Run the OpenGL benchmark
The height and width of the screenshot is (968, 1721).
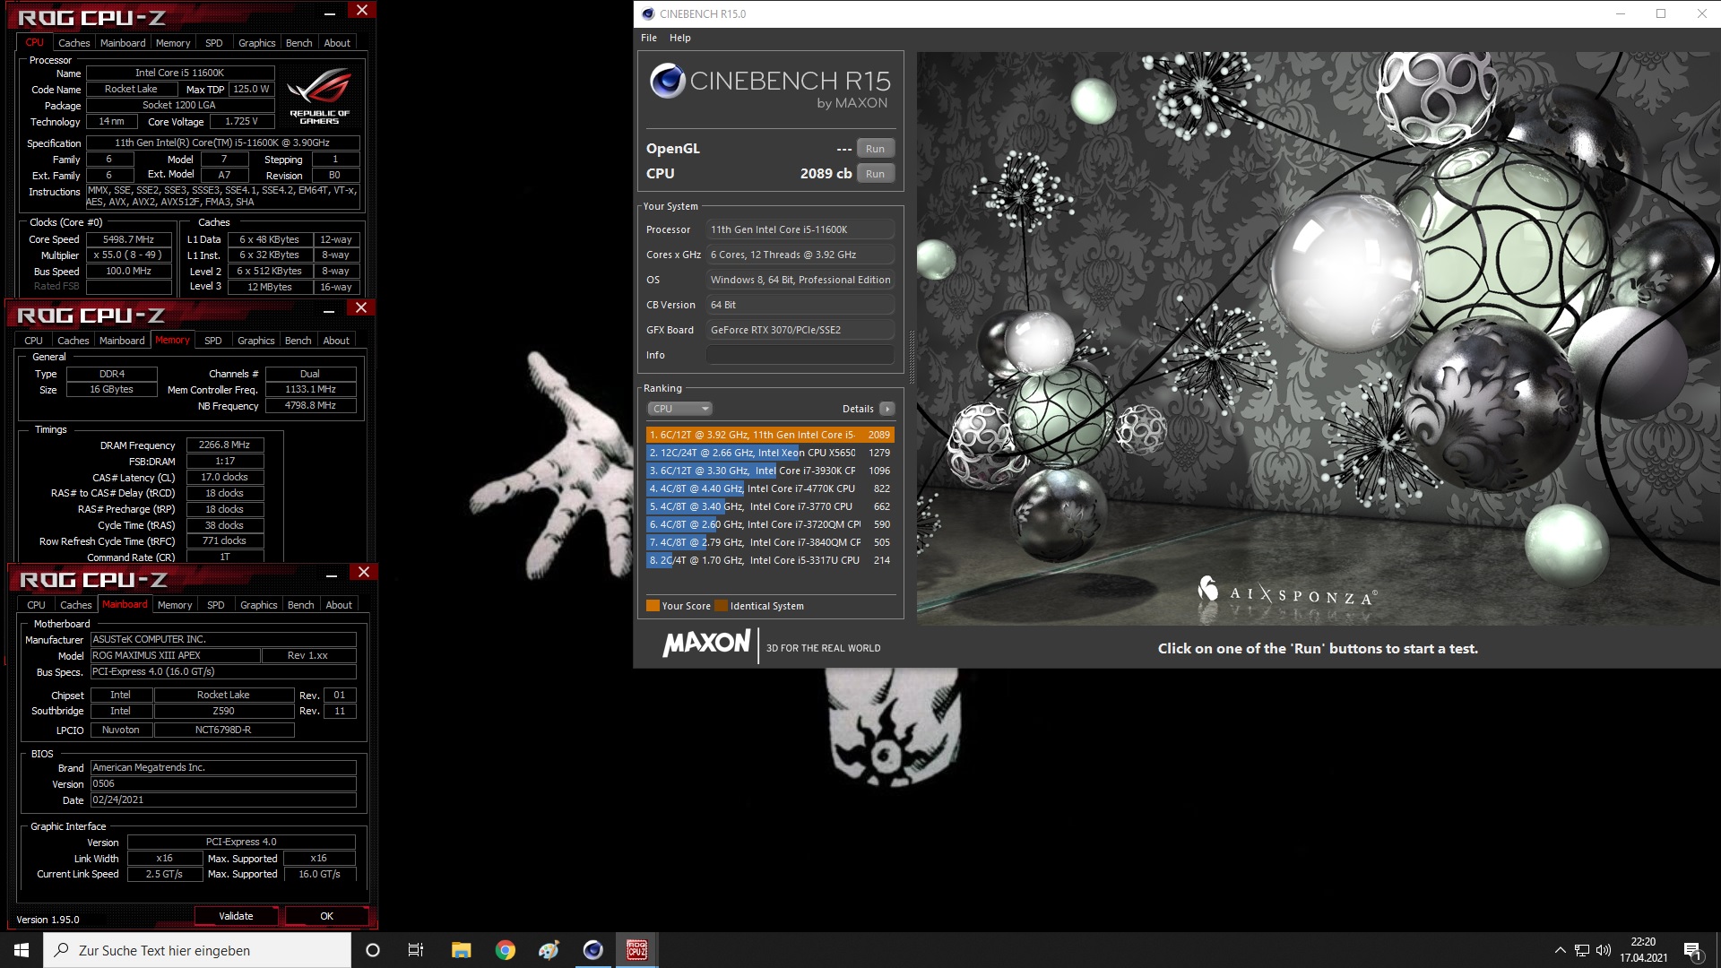(875, 149)
